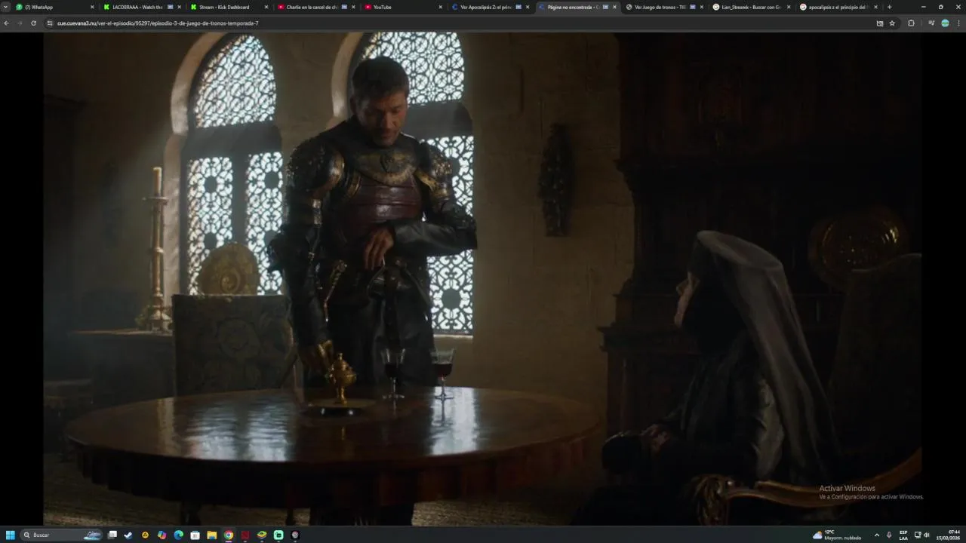The image size is (966, 543).
Task: Close the WhatsApp tab
Action: [92, 7]
